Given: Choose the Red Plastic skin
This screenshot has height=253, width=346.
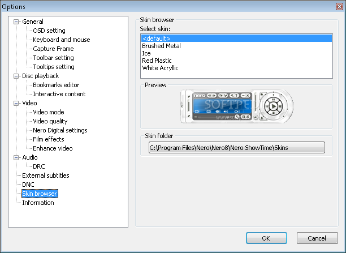Looking at the screenshot, I should coord(236,61).
